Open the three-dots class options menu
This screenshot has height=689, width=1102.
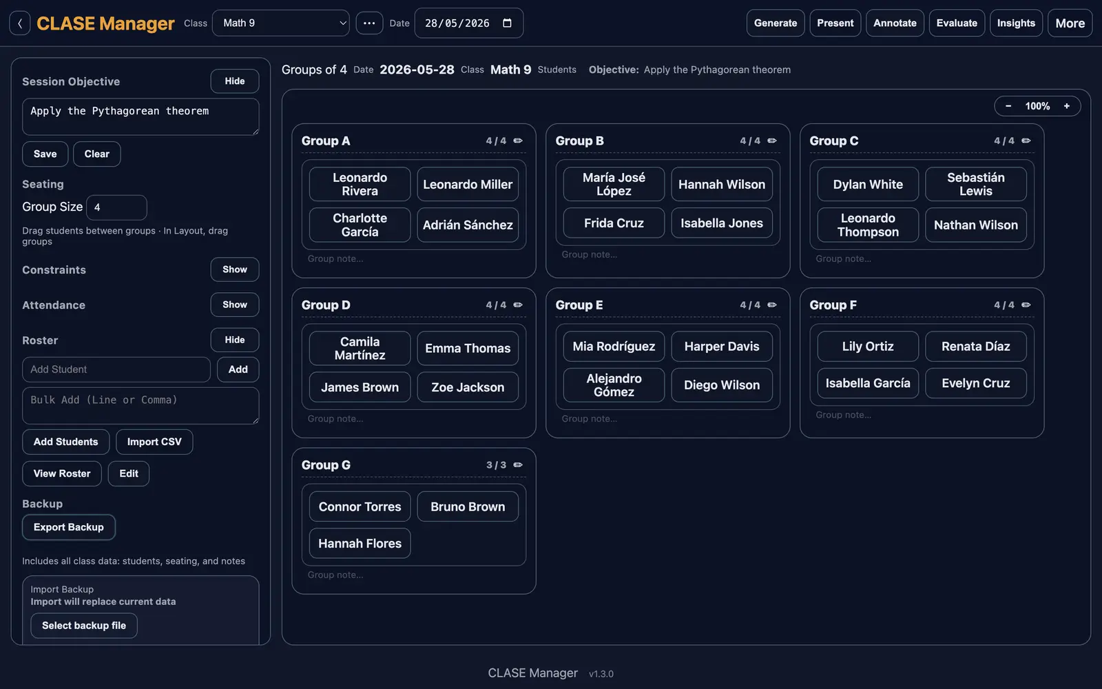(369, 23)
